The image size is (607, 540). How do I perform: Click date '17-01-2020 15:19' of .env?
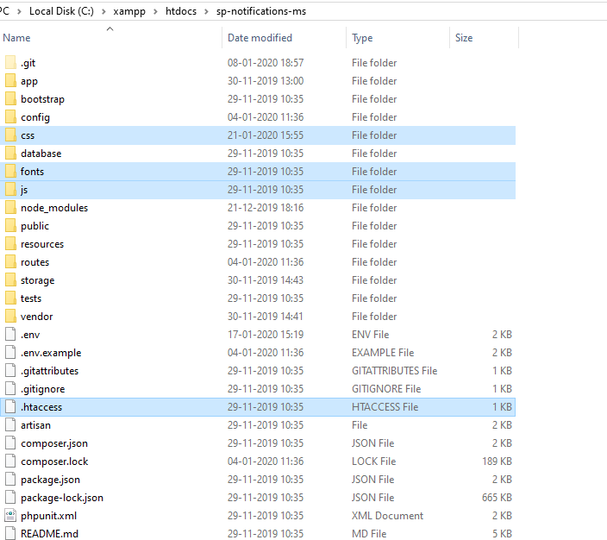pyautogui.click(x=266, y=335)
